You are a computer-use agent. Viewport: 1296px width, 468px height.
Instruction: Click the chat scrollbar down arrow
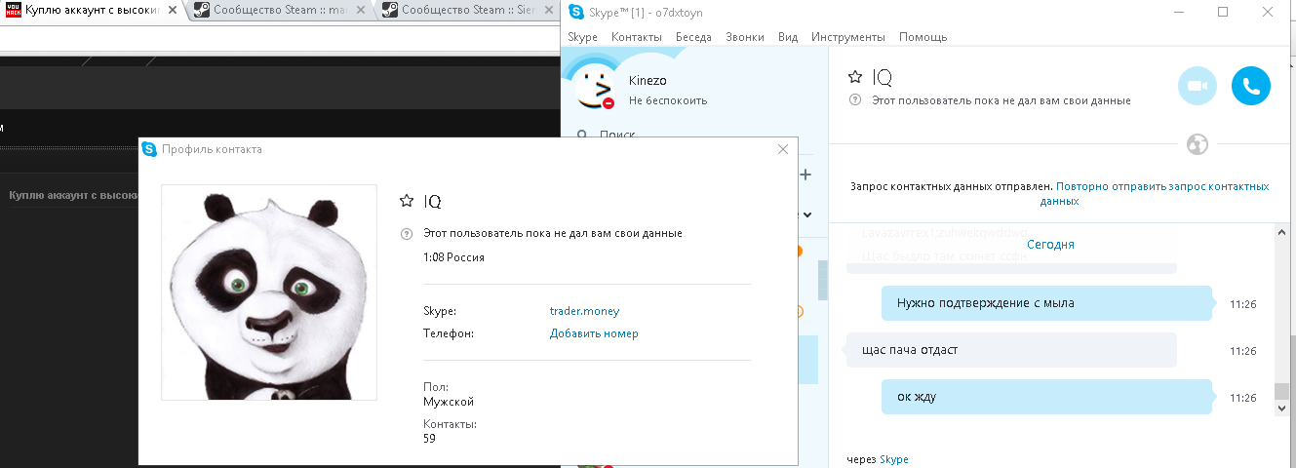pos(1281,410)
